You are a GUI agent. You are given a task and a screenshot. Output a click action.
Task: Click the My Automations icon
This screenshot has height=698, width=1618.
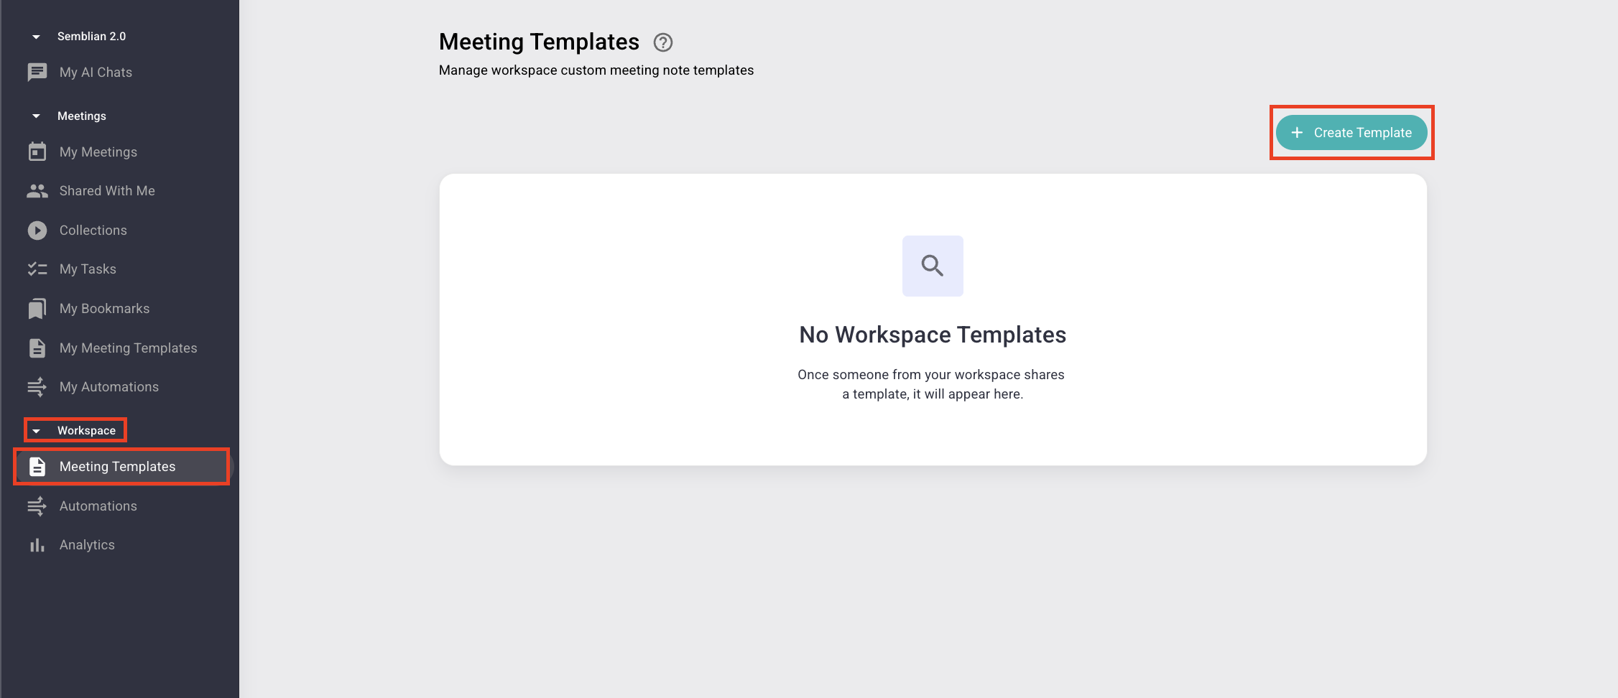click(37, 387)
